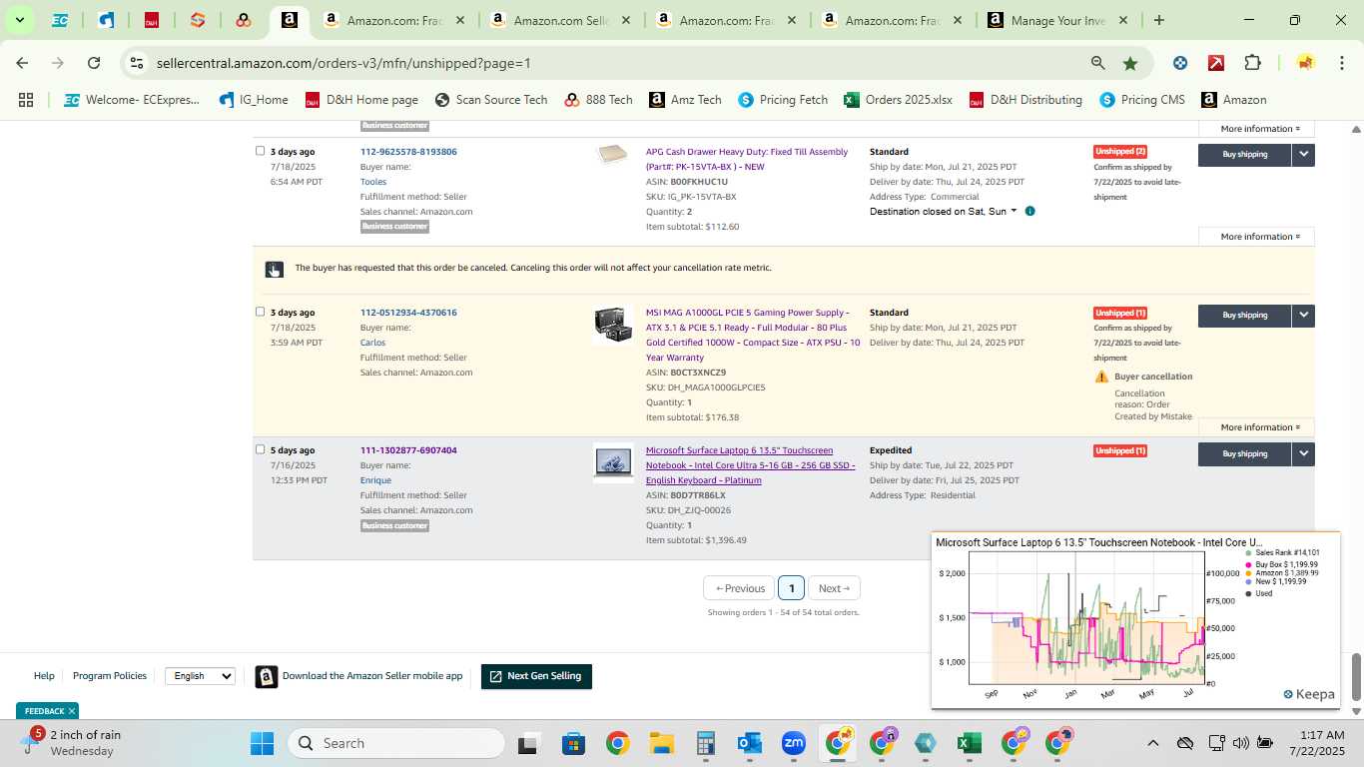The height and width of the screenshot is (767, 1364).
Task: Click the Next Gen Selling button
Action: pos(536,676)
